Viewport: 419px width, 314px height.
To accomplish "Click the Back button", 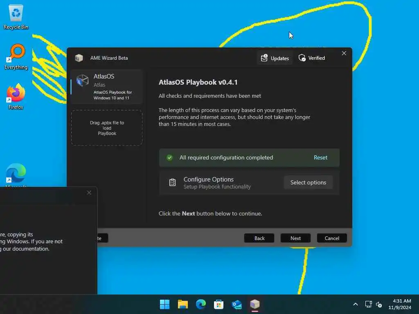I will click(x=259, y=238).
